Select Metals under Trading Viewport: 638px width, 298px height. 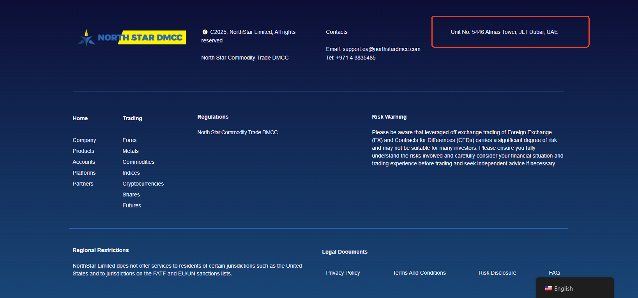click(x=131, y=151)
